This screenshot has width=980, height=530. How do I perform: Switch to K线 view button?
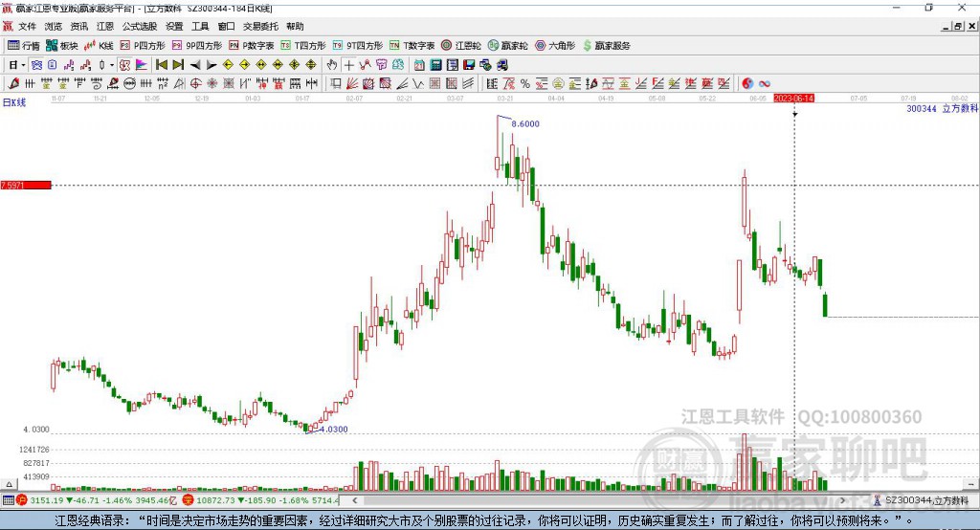point(99,46)
